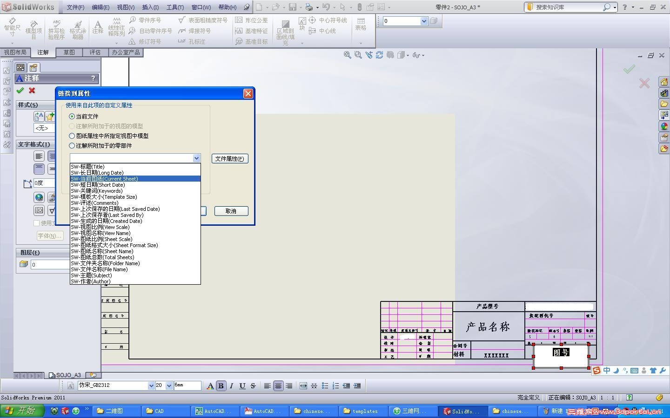Viewport: 670px width, 418px height.
Task: Click the add sheet tab icon
Action: pos(93,375)
